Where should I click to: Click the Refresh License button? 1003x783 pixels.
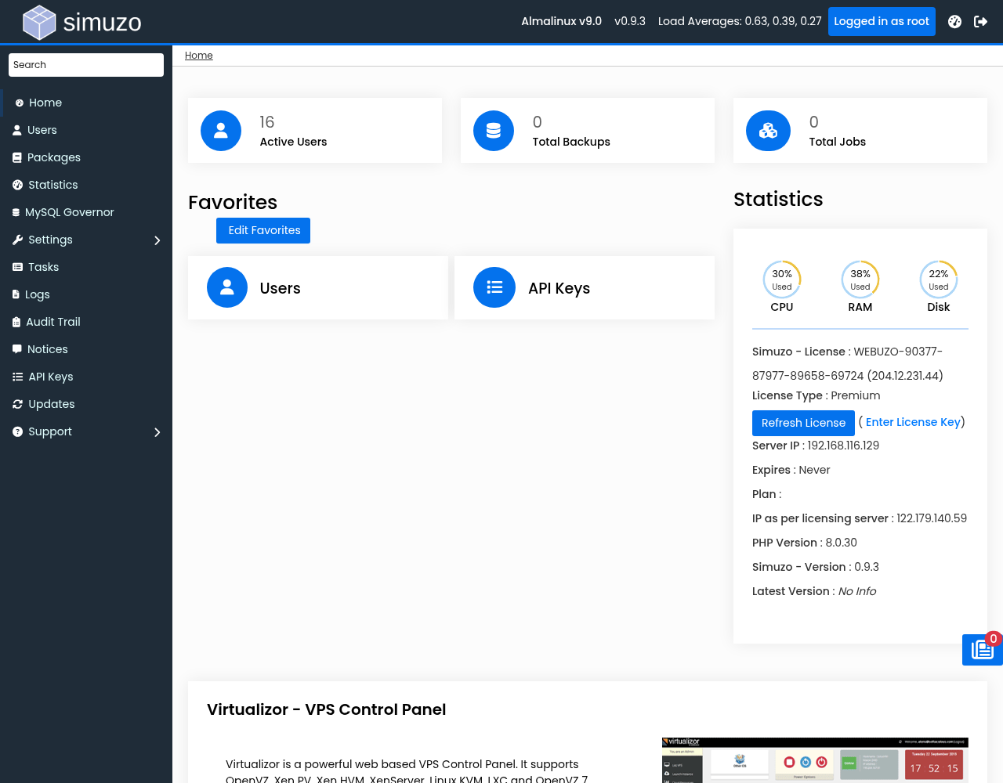point(803,423)
